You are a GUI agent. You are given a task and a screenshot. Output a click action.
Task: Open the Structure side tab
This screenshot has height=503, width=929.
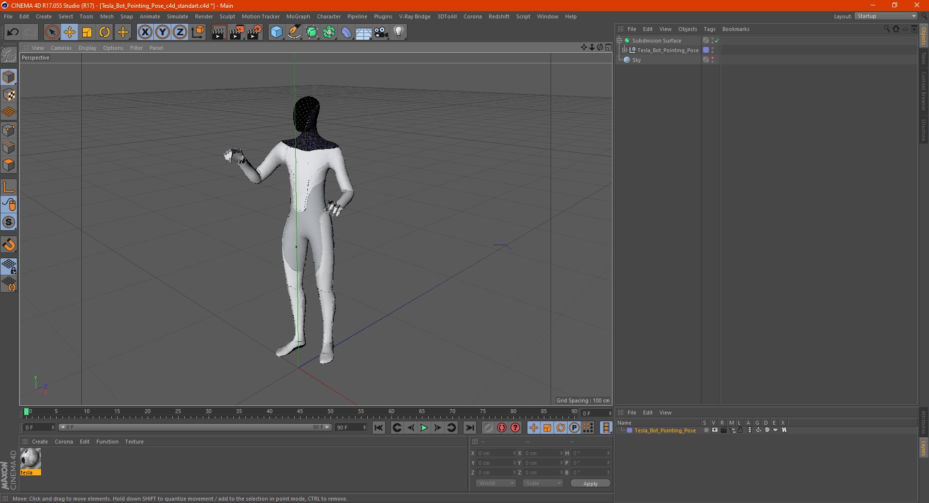[924, 130]
